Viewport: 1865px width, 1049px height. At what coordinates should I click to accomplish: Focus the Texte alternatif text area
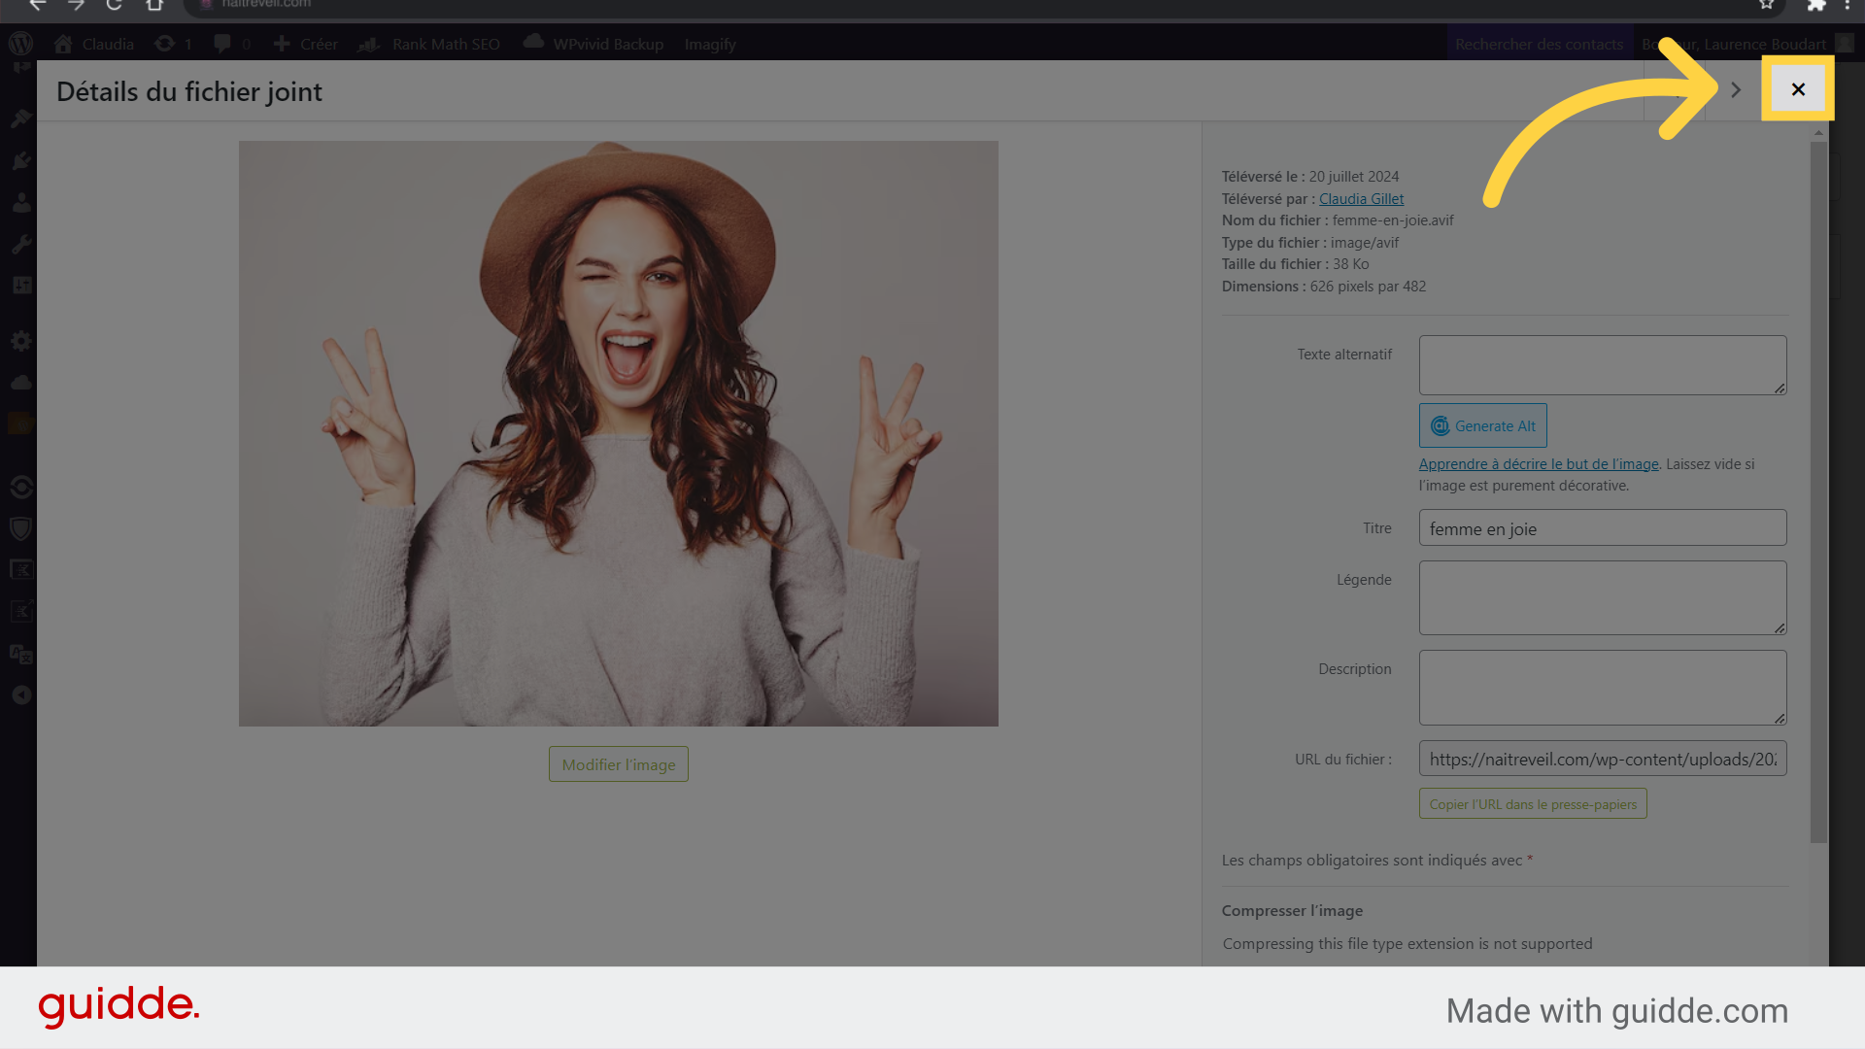tap(1603, 365)
